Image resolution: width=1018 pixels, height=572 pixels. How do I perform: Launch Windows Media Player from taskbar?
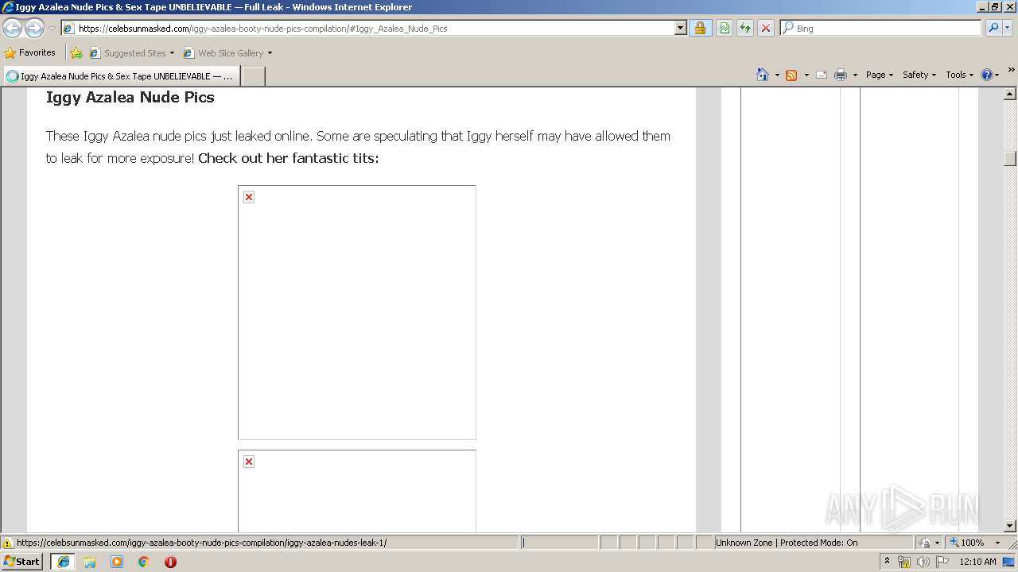tap(117, 562)
